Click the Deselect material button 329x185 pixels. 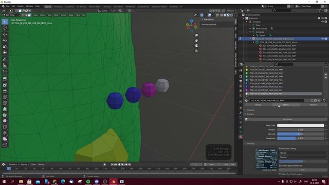click(x=314, y=105)
